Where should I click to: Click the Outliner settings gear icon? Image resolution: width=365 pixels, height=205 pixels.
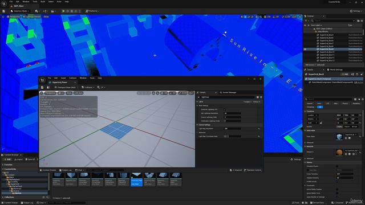[x=362, y=20]
